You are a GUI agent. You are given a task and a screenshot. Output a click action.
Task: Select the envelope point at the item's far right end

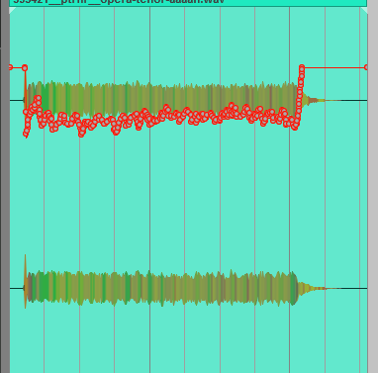pyautogui.click(x=366, y=67)
